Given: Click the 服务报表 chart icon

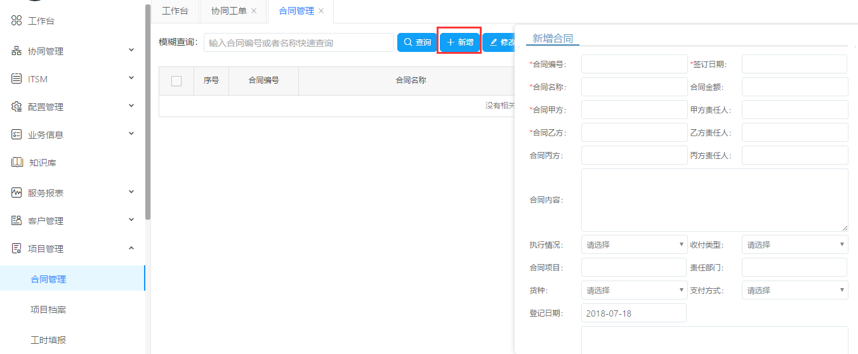Looking at the screenshot, I should [x=16, y=193].
